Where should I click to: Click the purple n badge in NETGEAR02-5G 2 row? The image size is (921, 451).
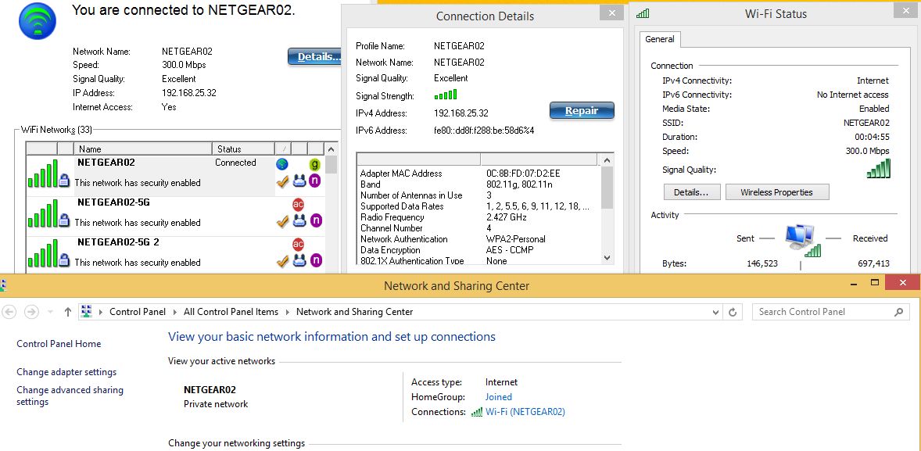coord(315,260)
